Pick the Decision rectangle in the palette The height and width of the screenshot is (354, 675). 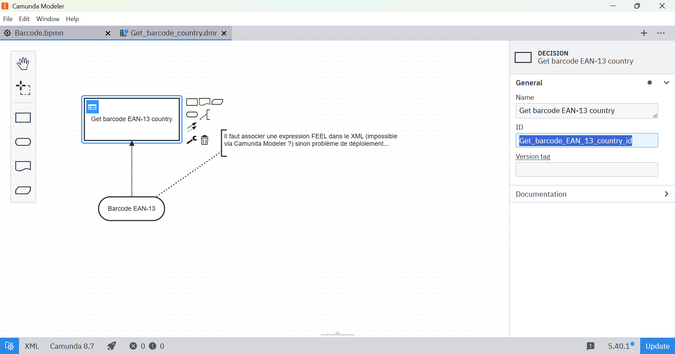(23, 118)
